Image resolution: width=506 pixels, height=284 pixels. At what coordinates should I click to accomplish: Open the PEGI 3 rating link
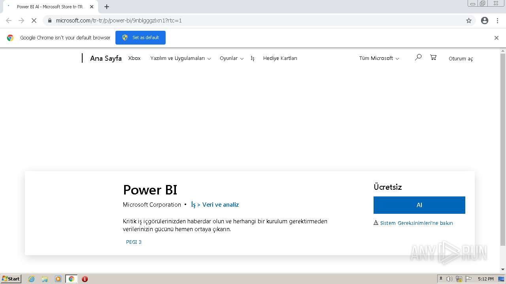[x=134, y=242]
